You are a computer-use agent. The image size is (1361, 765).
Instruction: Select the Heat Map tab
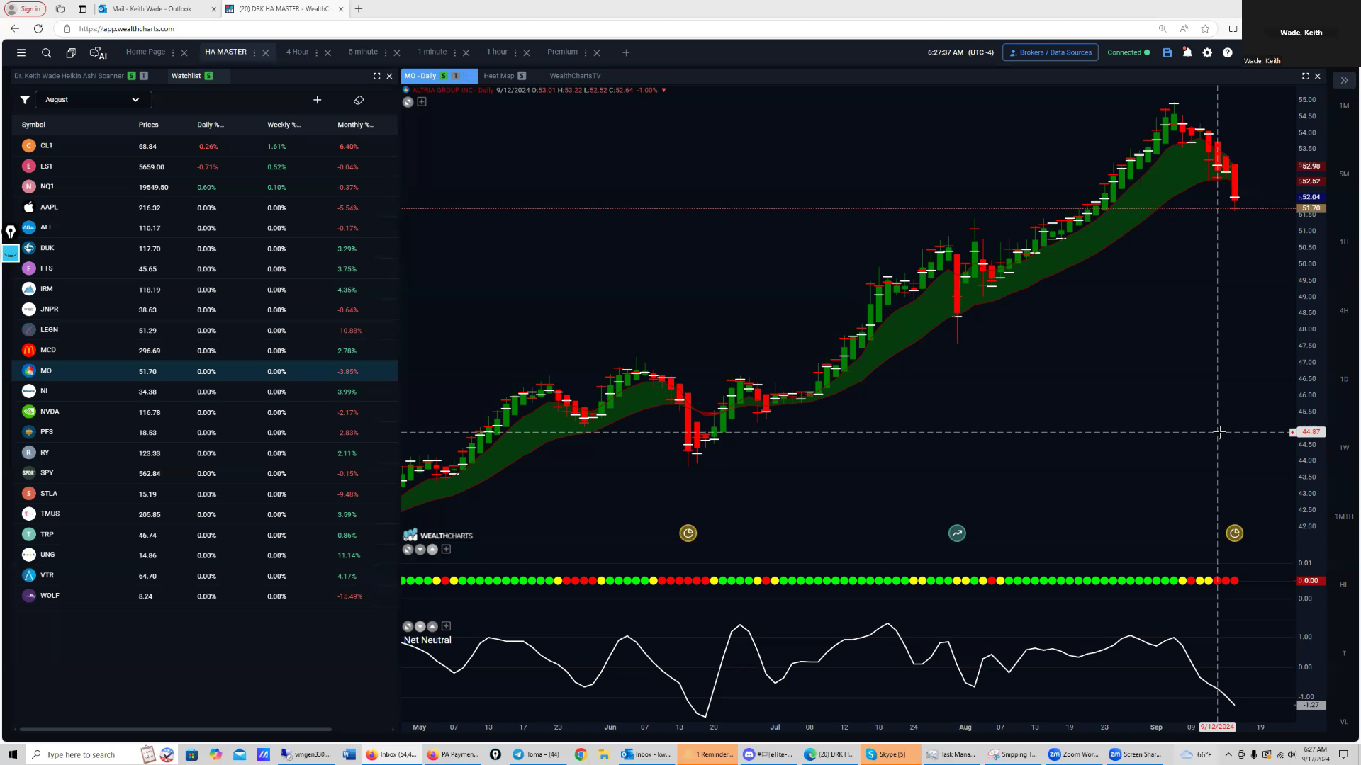pyautogui.click(x=499, y=76)
